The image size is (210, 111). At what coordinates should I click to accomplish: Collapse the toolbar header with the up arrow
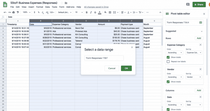coord(160,12)
